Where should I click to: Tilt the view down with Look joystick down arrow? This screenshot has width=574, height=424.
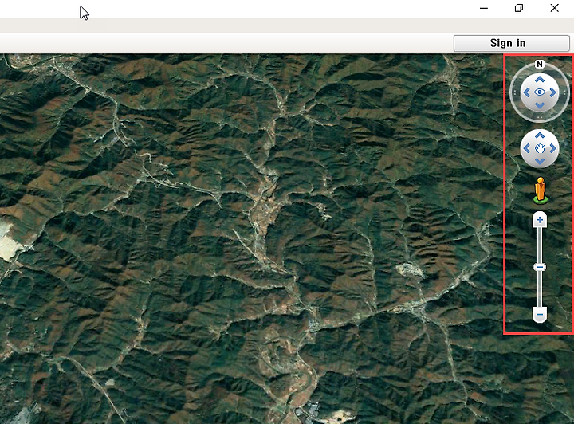pos(540,106)
